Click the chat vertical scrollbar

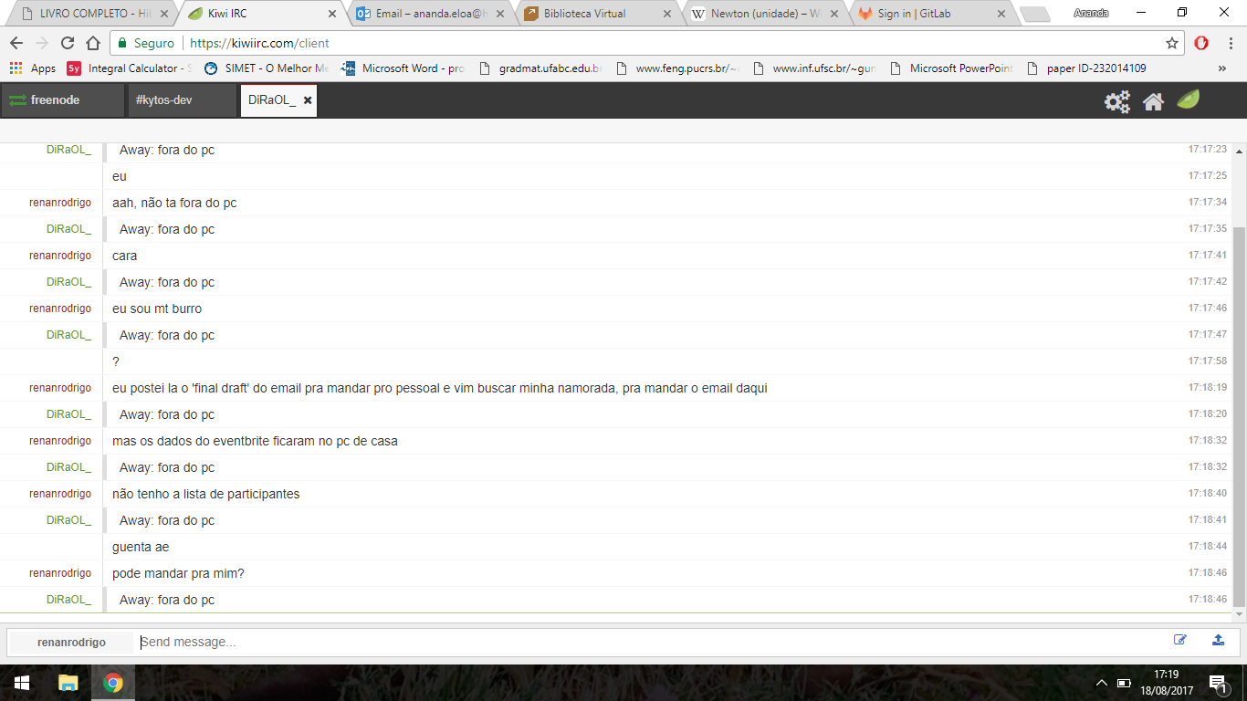coord(1239,416)
